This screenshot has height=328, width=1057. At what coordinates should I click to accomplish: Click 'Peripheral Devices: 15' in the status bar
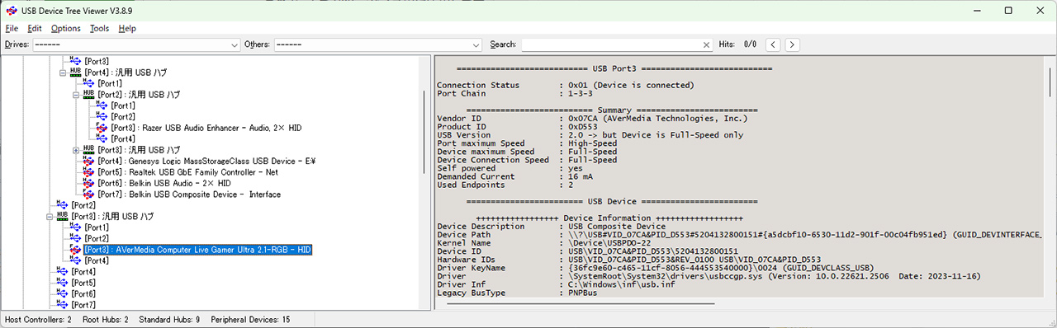pyautogui.click(x=250, y=319)
